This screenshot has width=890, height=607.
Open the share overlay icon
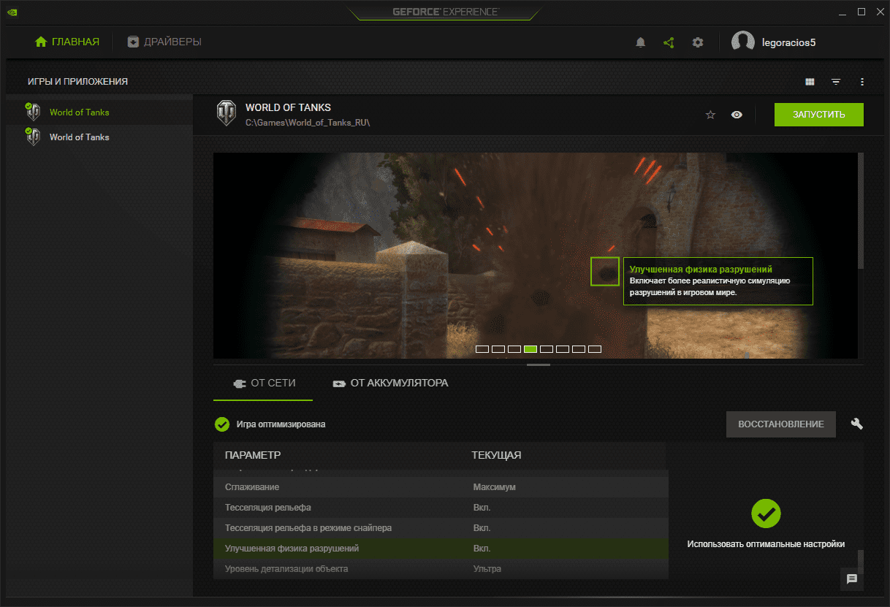point(669,42)
